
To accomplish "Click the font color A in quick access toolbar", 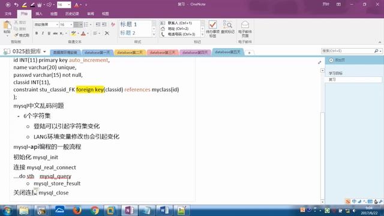I will tap(76, 5).
